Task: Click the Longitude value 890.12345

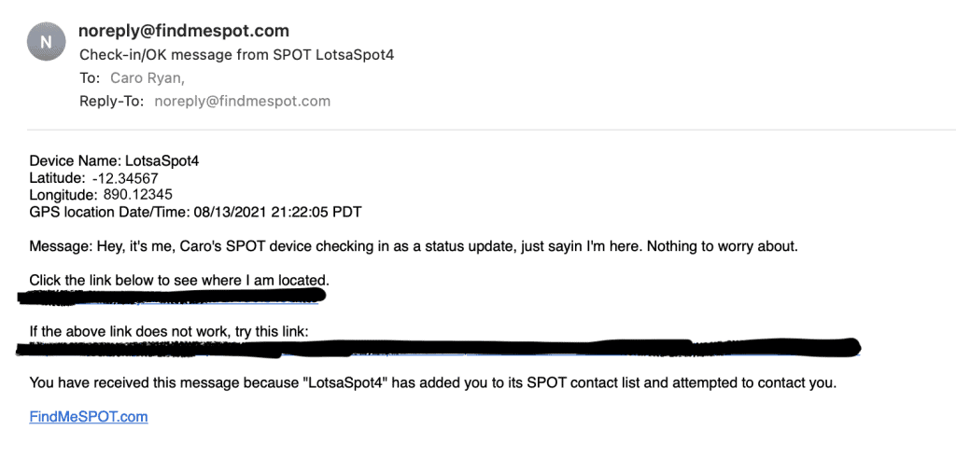Action: click(138, 195)
